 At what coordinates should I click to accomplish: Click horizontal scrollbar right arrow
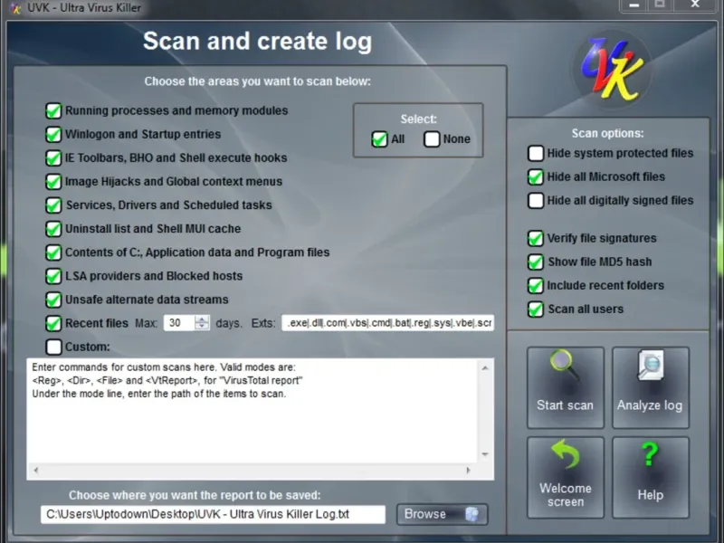[x=468, y=471]
